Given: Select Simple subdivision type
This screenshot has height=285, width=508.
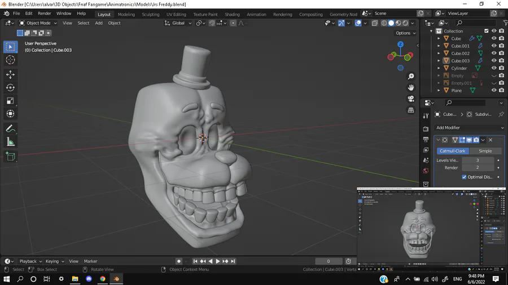Looking at the screenshot, I should pyautogui.click(x=485, y=151).
